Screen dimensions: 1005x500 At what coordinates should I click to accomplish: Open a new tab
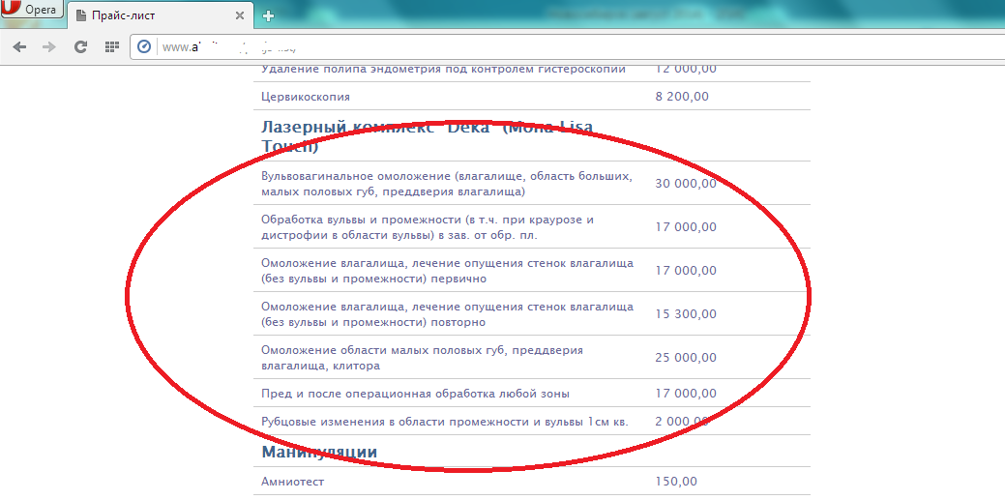(269, 16)
